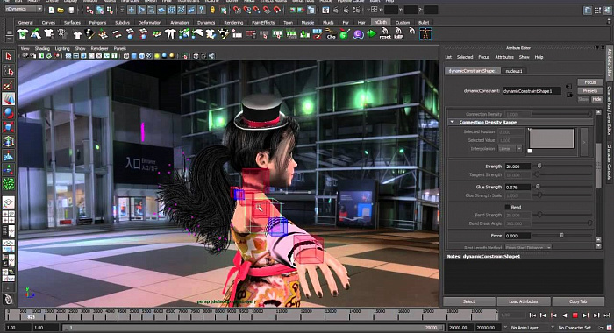
Task: Toggle the Bend checkbox
Action: (x=507, y=207)
